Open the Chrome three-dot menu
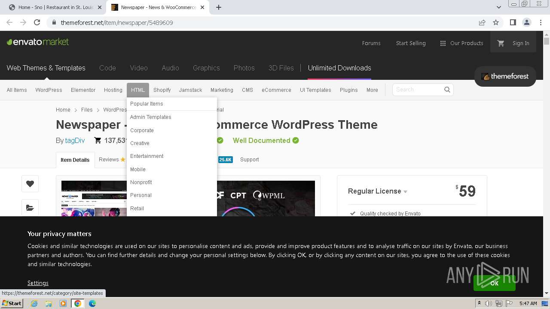This screenshot has width=550, height=309. coord(541,22)
